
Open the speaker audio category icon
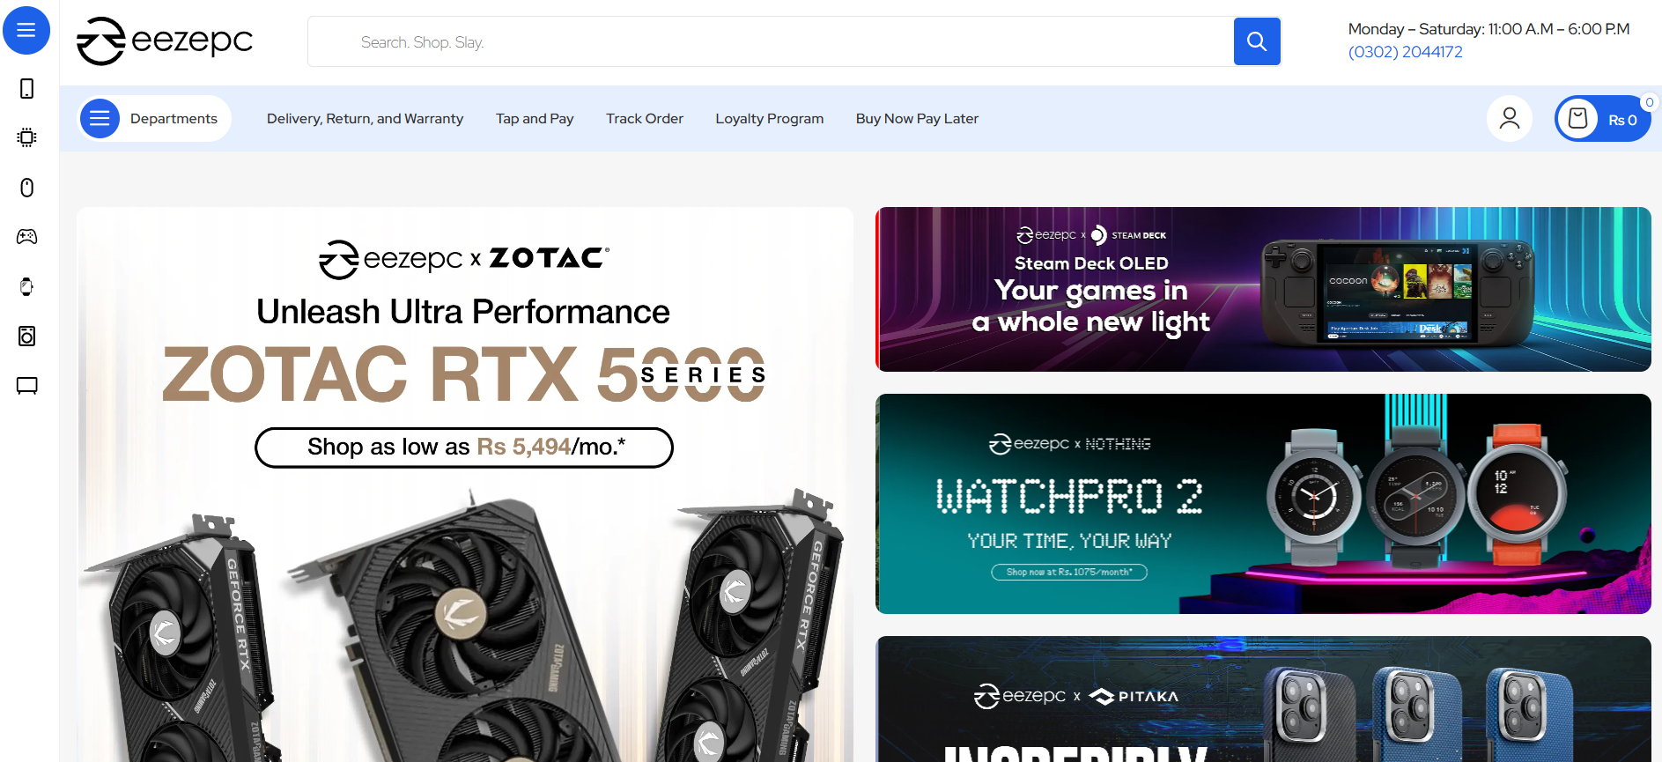click(x=27, y=336)
